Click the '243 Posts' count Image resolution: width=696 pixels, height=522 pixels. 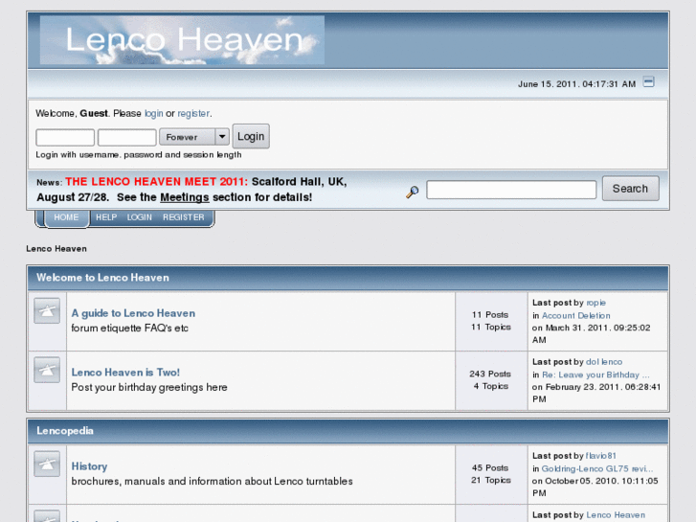tap(490, 374)
